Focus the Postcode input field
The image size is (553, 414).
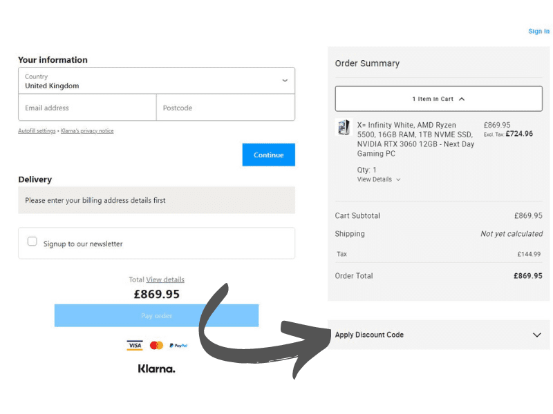coord(225,108)
